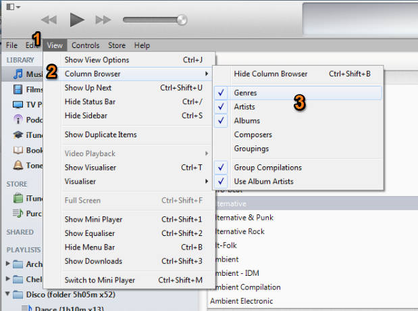Viewport: 418px width, 311px height.
Task: Choose Hide Column Browser
Action: tap(298, 74)
